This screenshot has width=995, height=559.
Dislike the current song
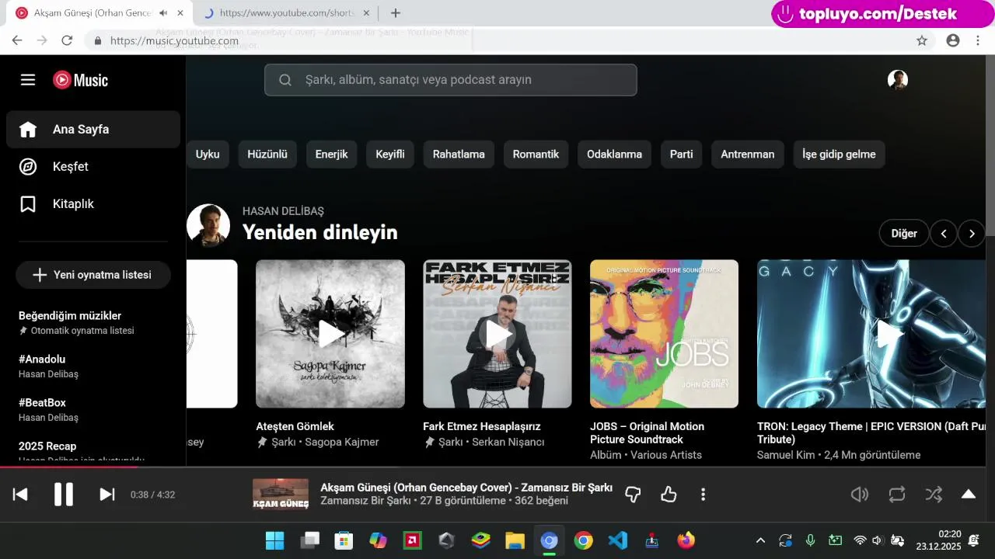[633, 495]
